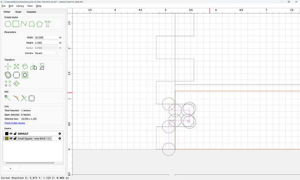Viewport: 300px width, 180px height.
Task: Open settings gear for DEFAULT layer
Action: pos(60,133)
